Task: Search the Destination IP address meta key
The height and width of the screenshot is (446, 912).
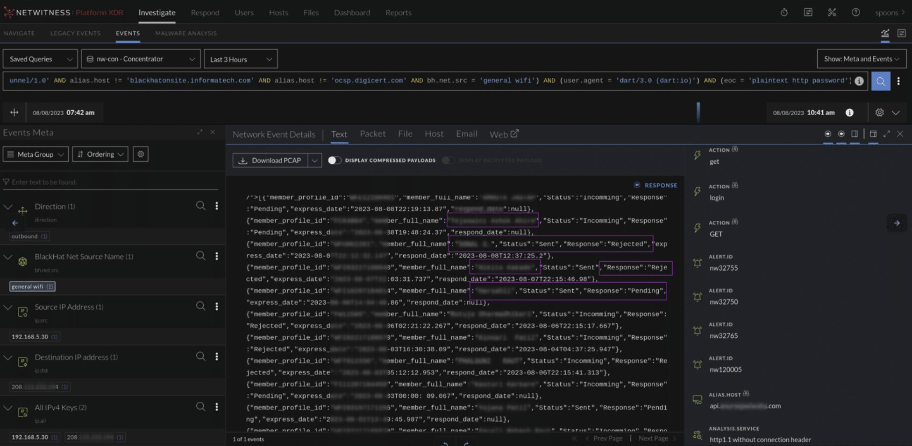Action: [200, 356]
